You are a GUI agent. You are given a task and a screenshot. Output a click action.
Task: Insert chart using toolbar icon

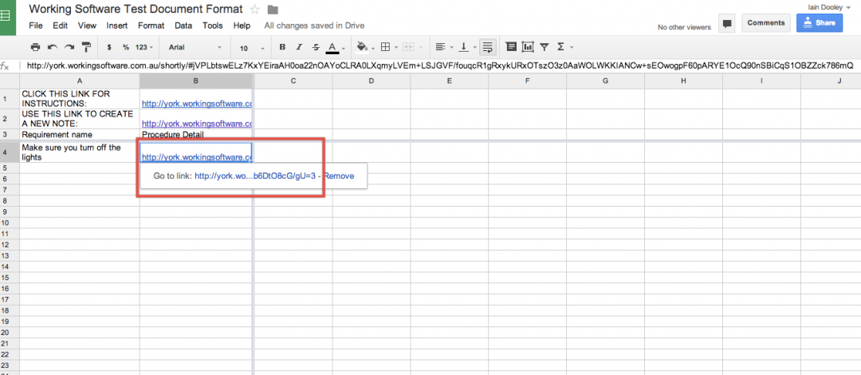click(528, 47)
